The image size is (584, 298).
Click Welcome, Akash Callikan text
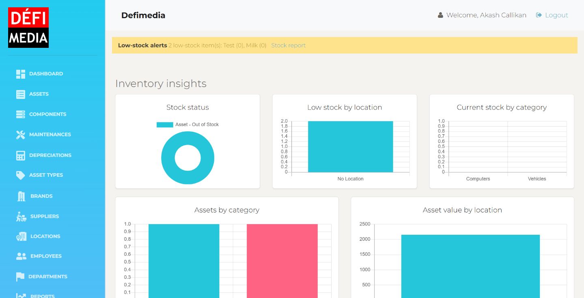click(x=486, y=15)
